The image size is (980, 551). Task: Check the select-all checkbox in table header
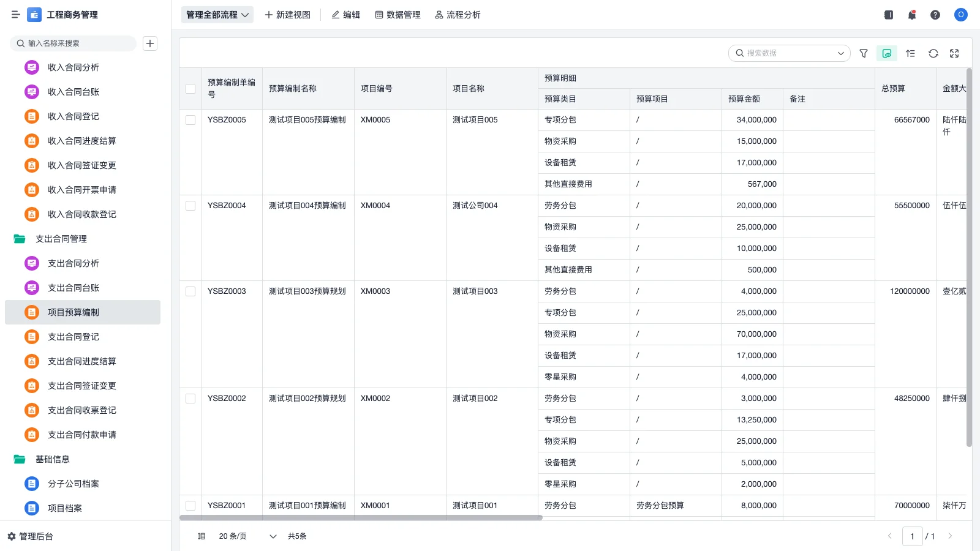click(x=190, y=88)
